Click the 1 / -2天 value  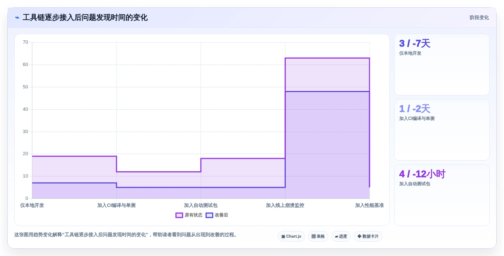coord(415,109)
